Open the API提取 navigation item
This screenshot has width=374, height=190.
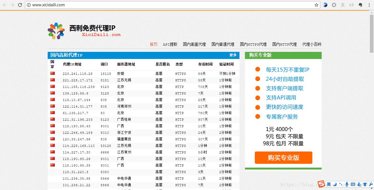pos(170,44)
